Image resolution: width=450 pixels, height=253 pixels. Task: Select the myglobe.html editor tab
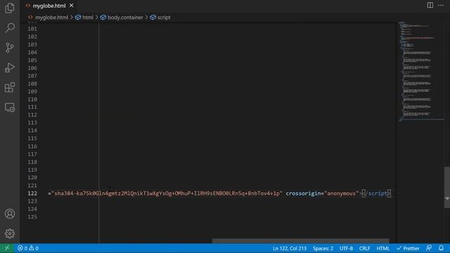pos(49,6)
